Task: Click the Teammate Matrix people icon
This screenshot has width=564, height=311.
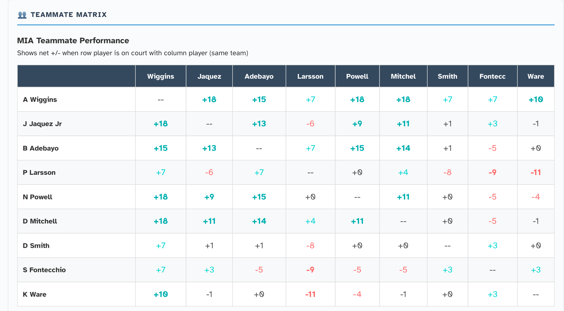Action: click(x=22, y=15)
